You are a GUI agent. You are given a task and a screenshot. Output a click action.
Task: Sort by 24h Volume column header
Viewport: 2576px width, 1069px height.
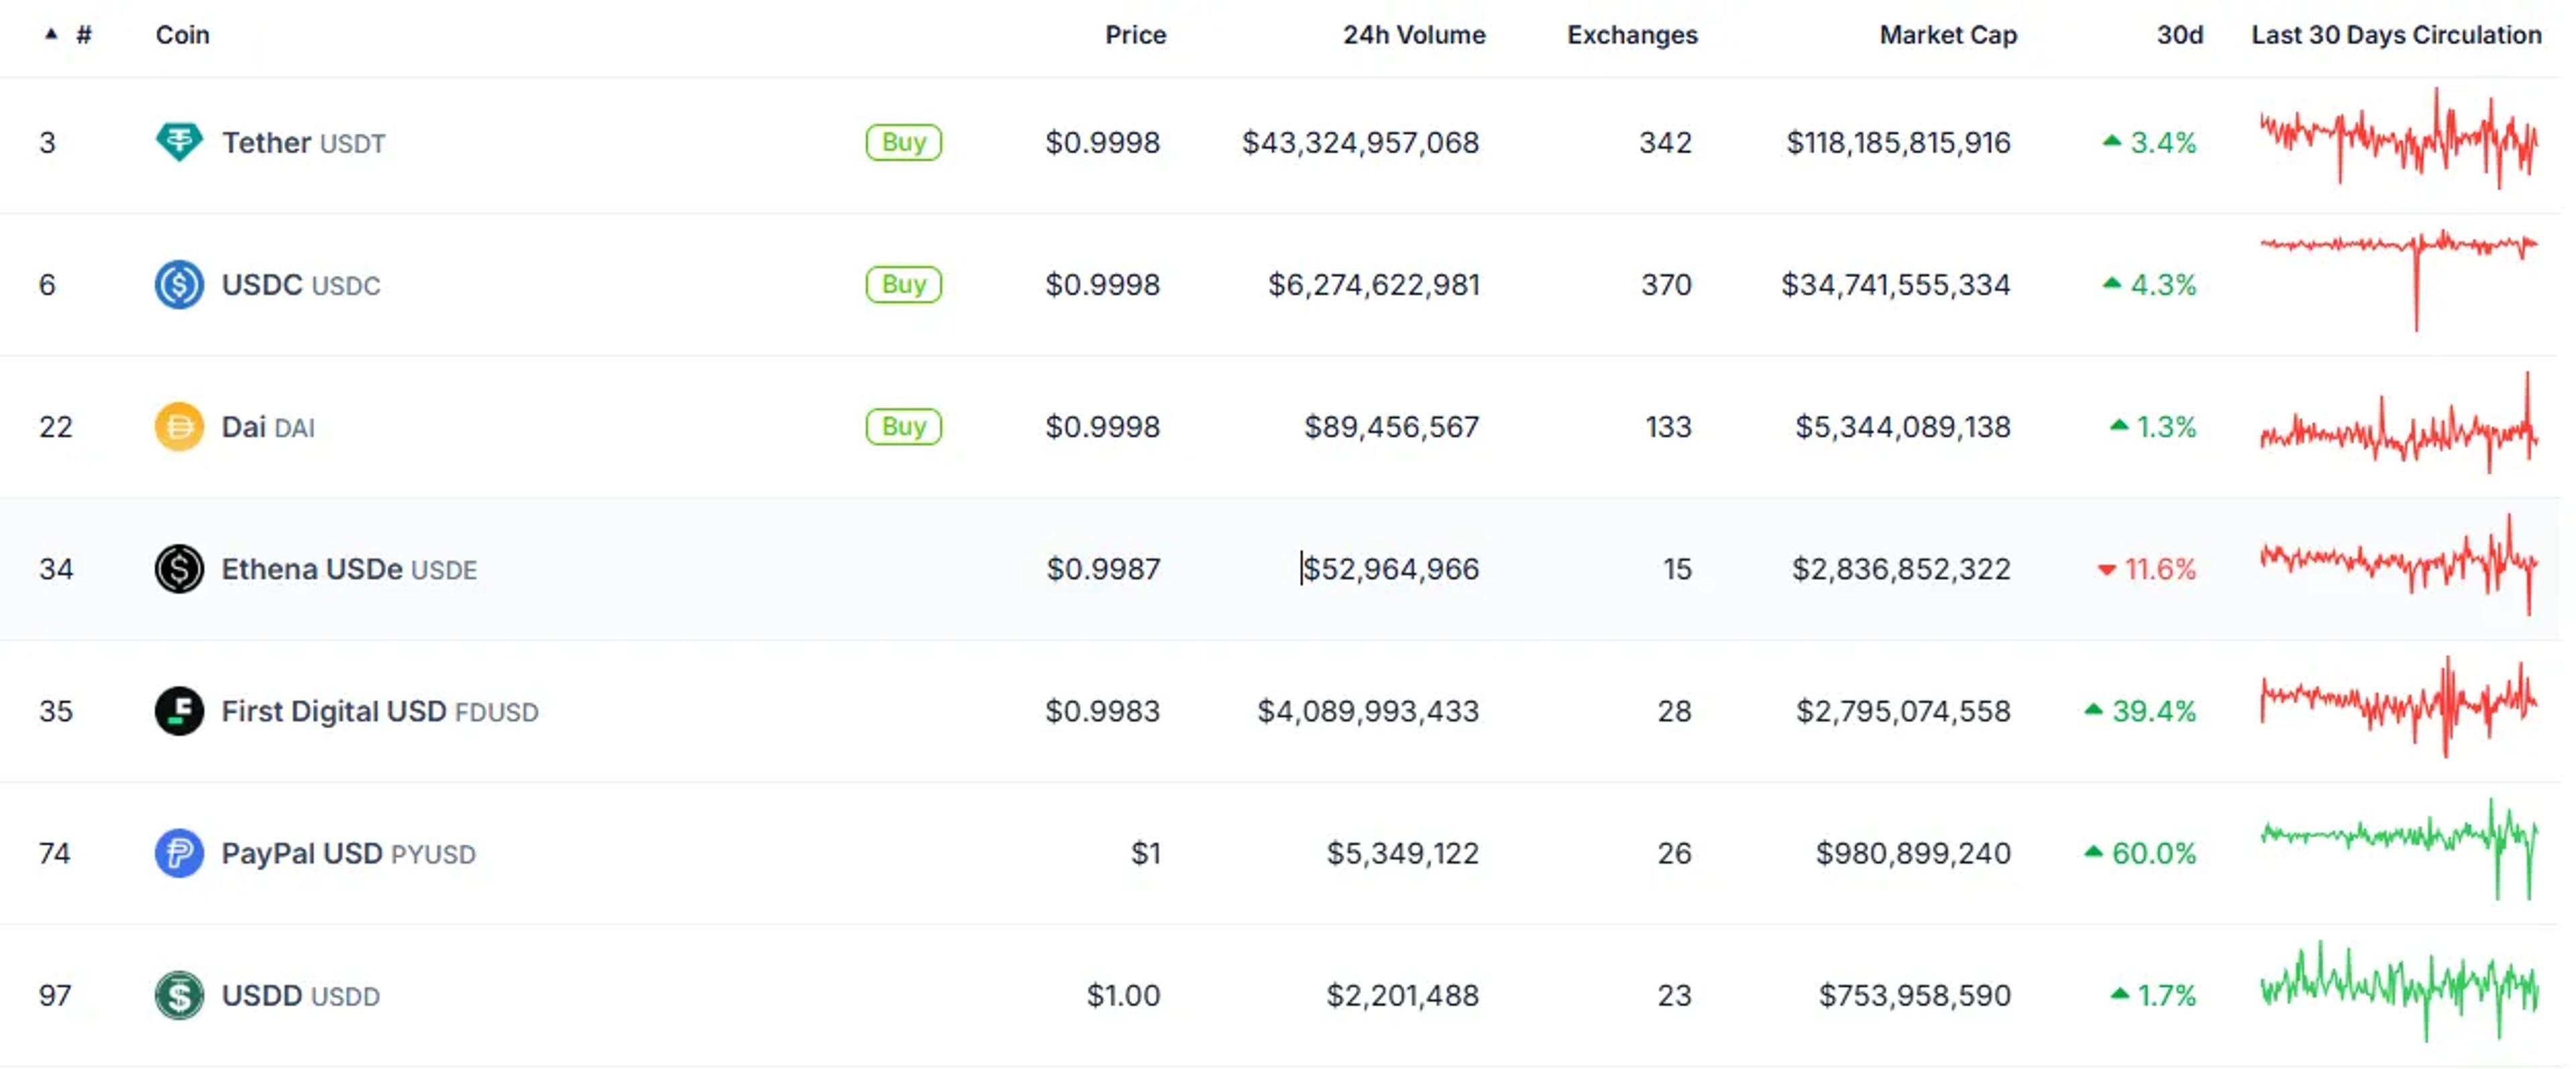point(1414,35)
